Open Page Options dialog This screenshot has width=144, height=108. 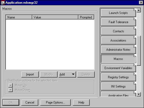[56, 102]
